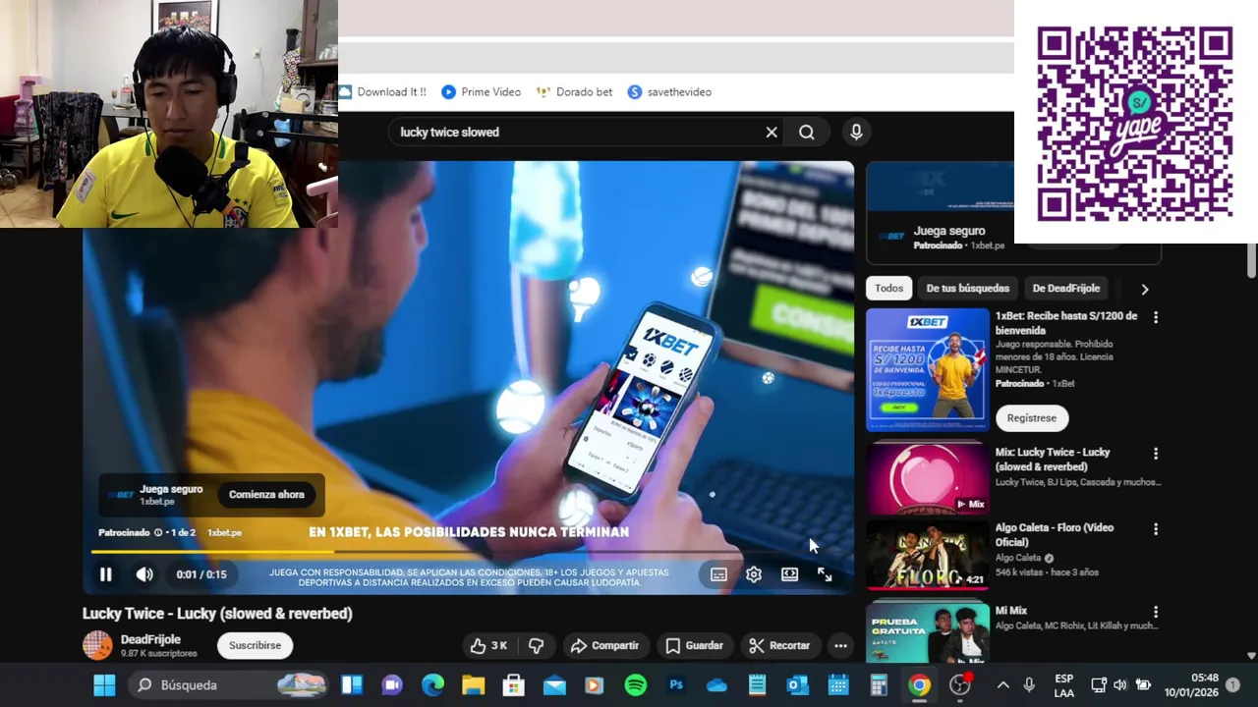Mute the video volume speaker icon
Screen dimensions: 1258x707
tap(144, 574)
